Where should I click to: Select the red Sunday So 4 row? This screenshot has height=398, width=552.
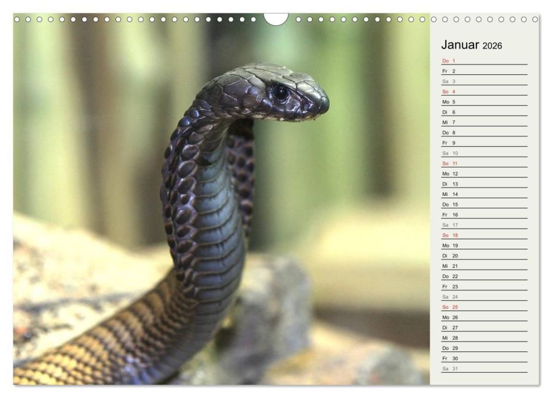(x=447, y=92)
